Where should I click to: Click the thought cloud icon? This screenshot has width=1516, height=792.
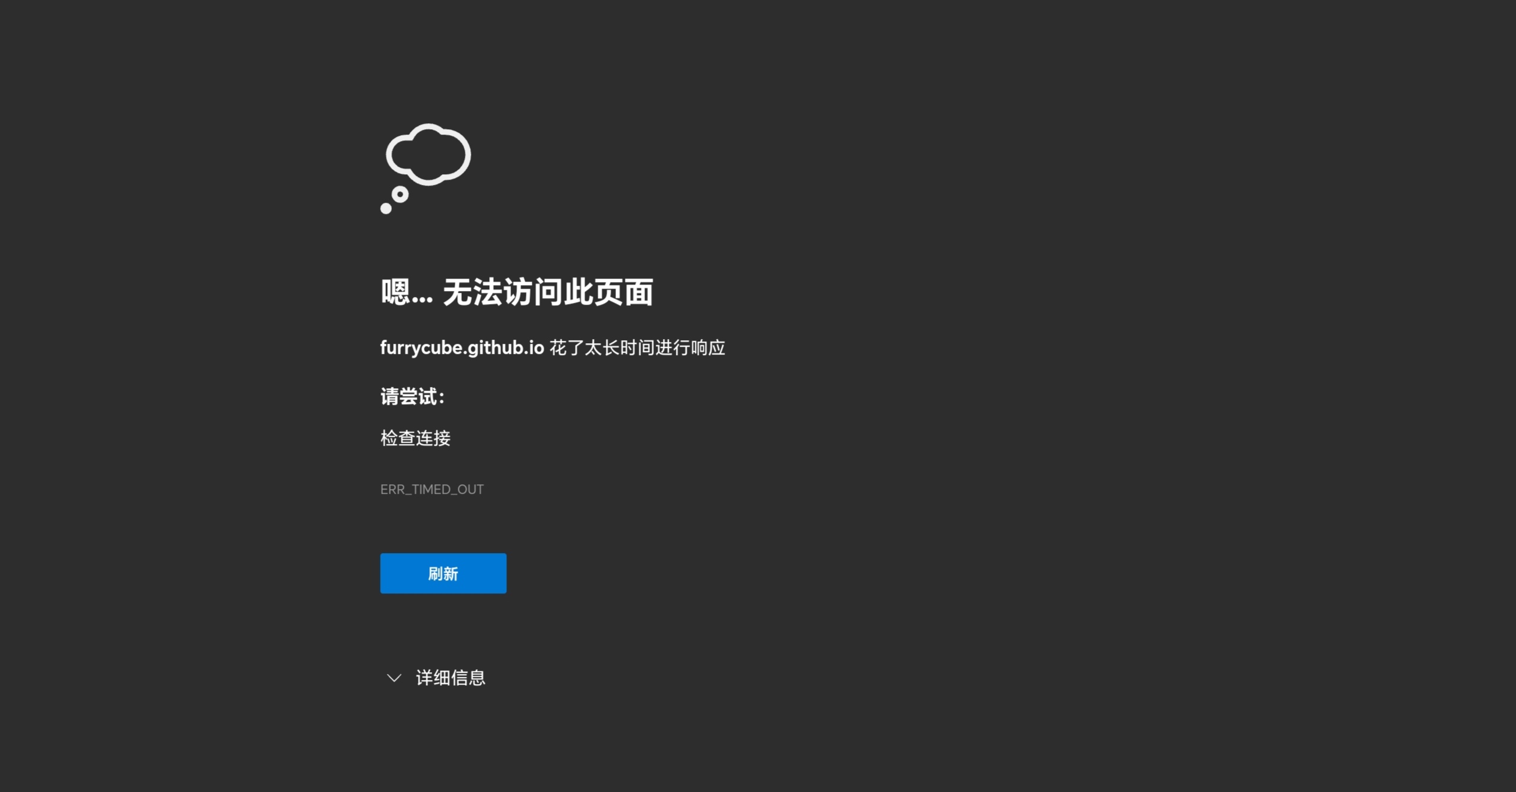coord(428,155)
